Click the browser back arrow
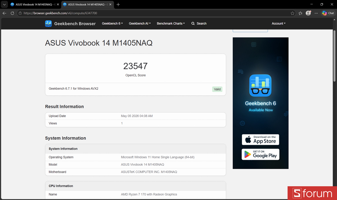337x200 pixels. tap(4, 13)
